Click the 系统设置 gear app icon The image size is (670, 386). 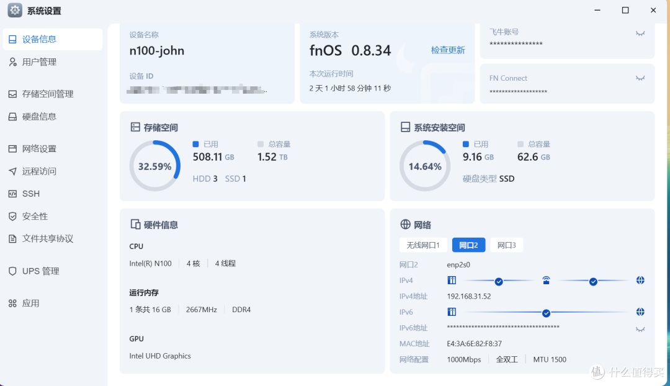coord(15,11)
